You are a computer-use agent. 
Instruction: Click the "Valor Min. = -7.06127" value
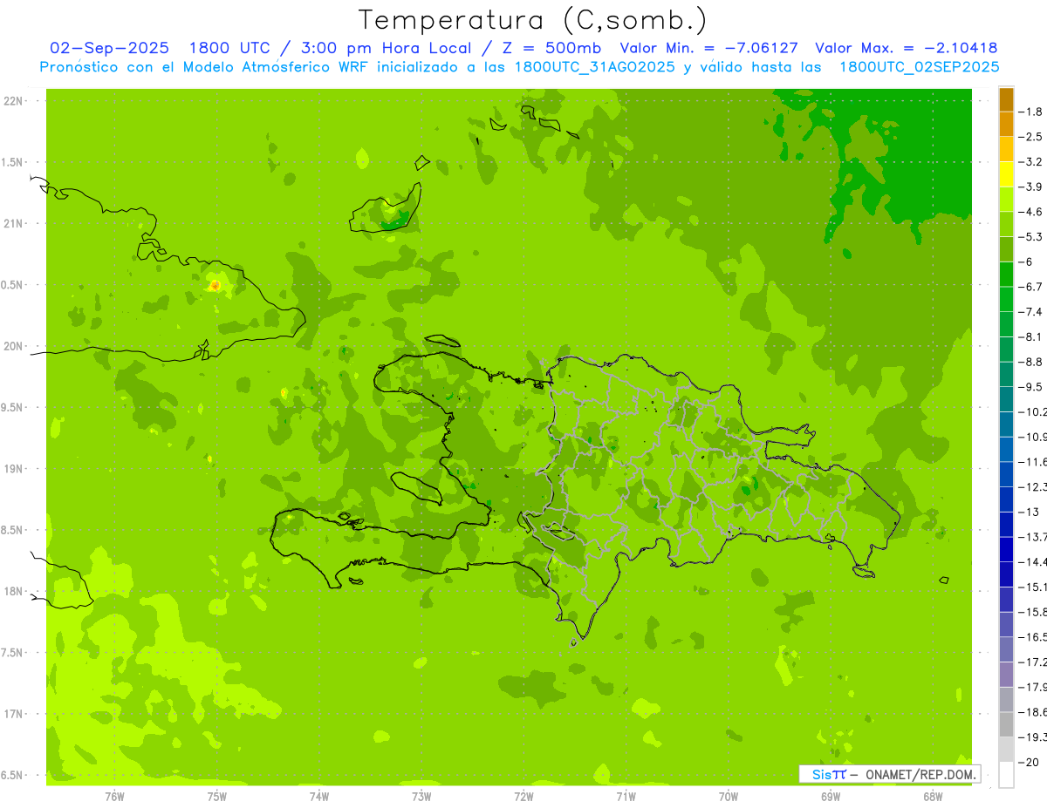click(x=708, y=48)
